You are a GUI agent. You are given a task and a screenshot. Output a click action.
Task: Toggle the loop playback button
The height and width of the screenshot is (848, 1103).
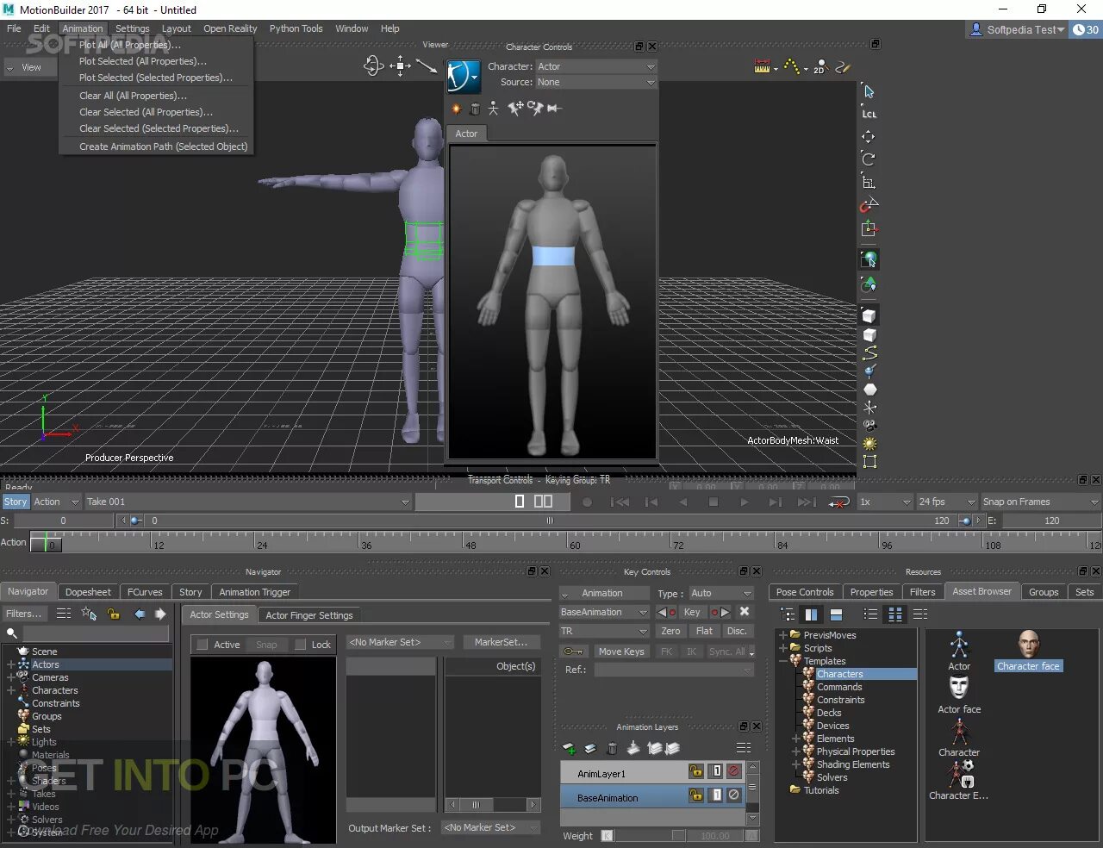[x=838, y=502]
